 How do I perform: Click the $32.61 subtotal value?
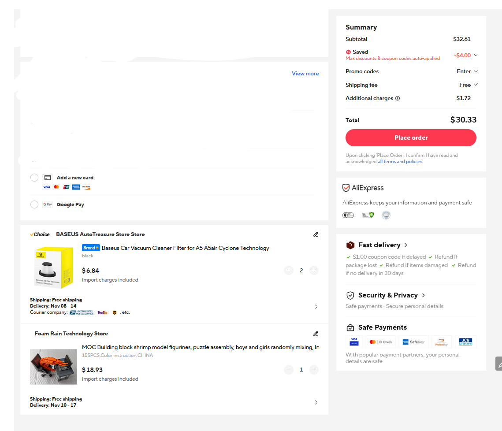[x=461, y=39]
